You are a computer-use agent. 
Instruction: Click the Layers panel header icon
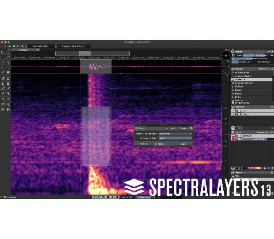pyautogui.click(x=233, y=132)
